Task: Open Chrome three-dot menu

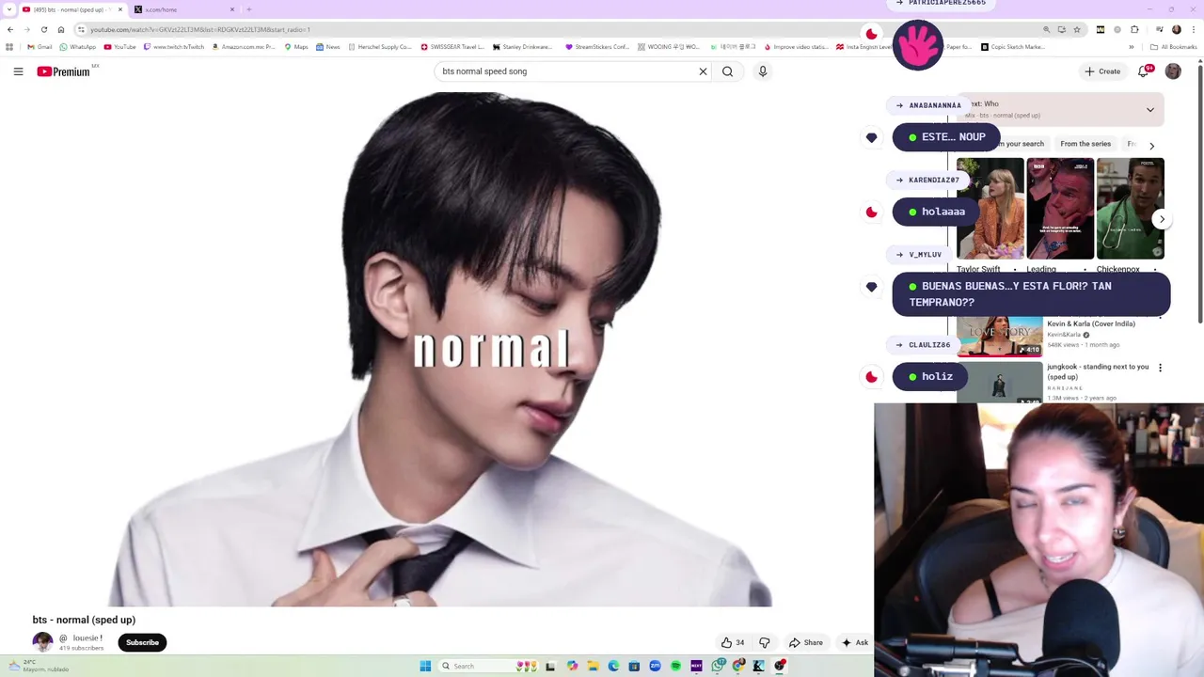Action: [x=1193, y=29]
